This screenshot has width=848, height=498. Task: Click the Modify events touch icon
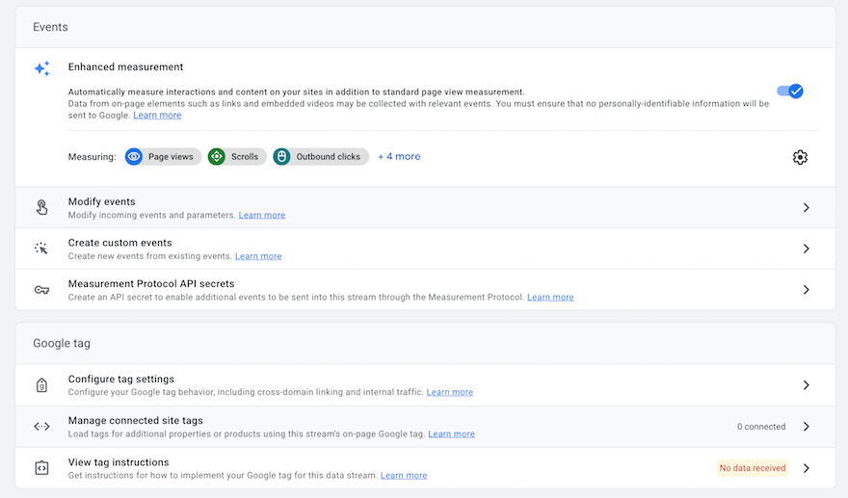coord(41,207)
